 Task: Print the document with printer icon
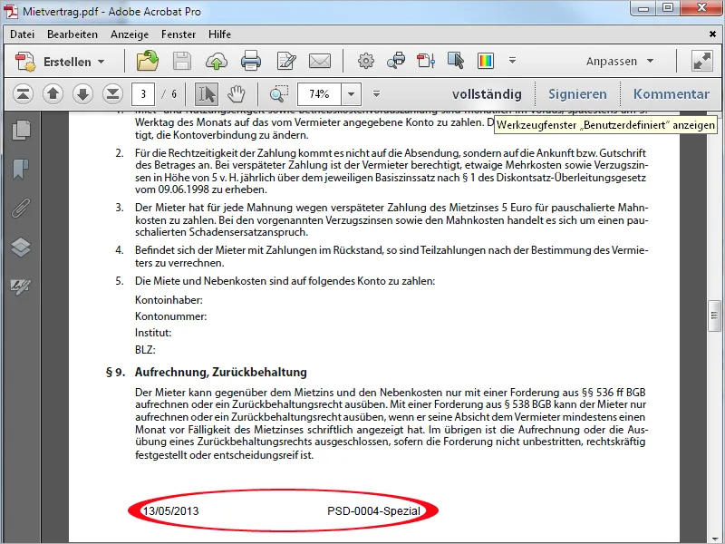pyautogui.click(x=251, y=61)
